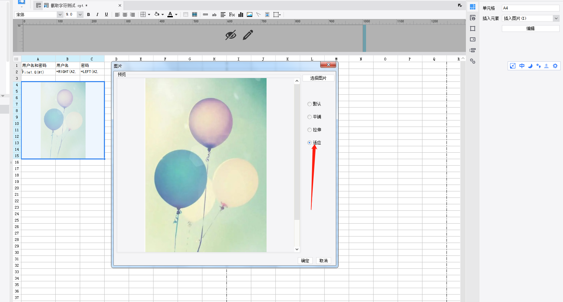Insert image element from toolbar
Viewport: 563px width, 302px height.
coord(250,15)
